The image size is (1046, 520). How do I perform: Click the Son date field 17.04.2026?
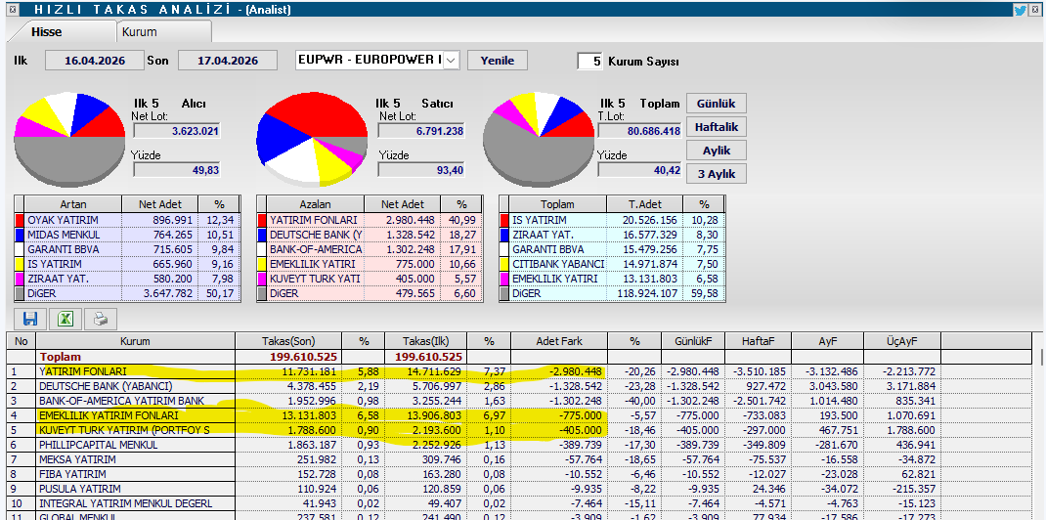228,60
